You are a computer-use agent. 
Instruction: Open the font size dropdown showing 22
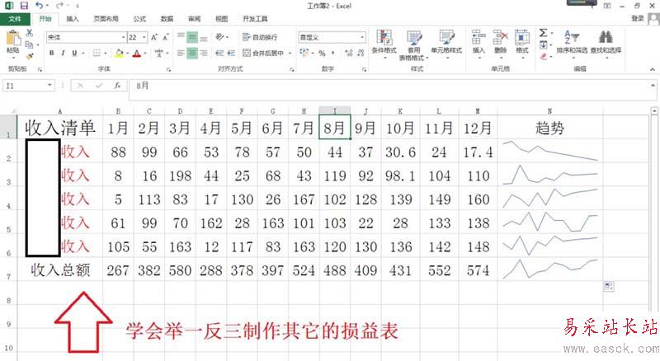tap(144, 37)
